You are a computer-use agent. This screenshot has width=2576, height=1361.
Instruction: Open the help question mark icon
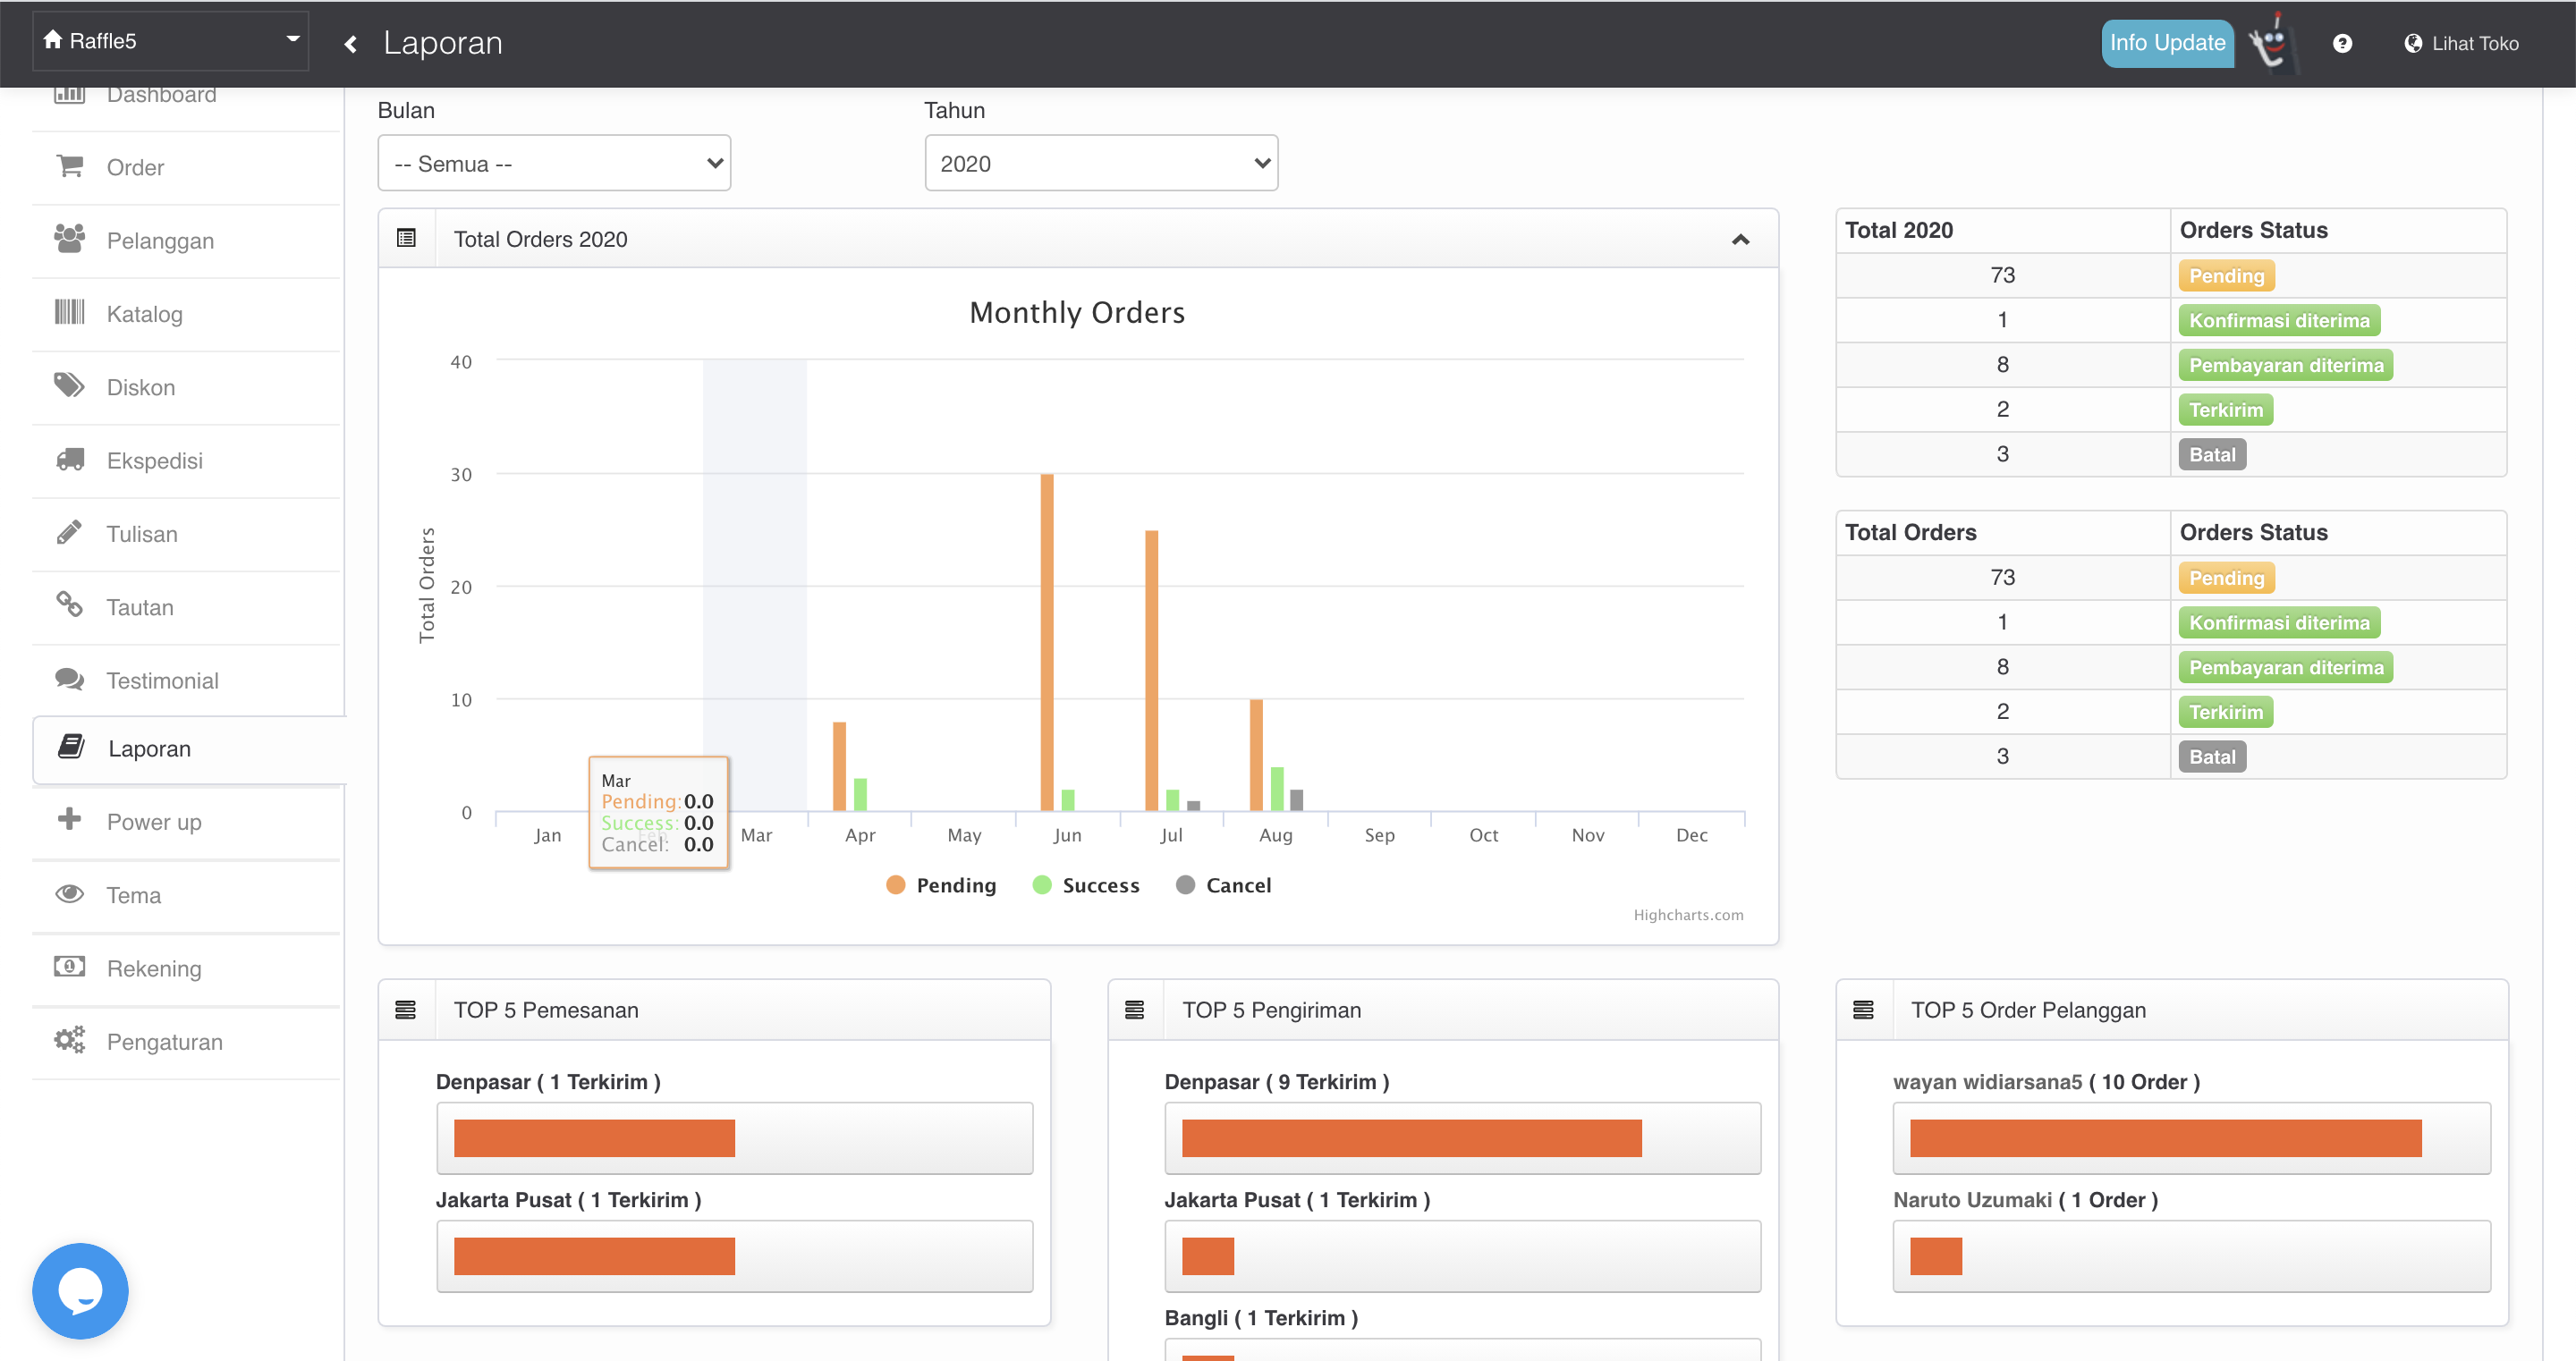2342,44
